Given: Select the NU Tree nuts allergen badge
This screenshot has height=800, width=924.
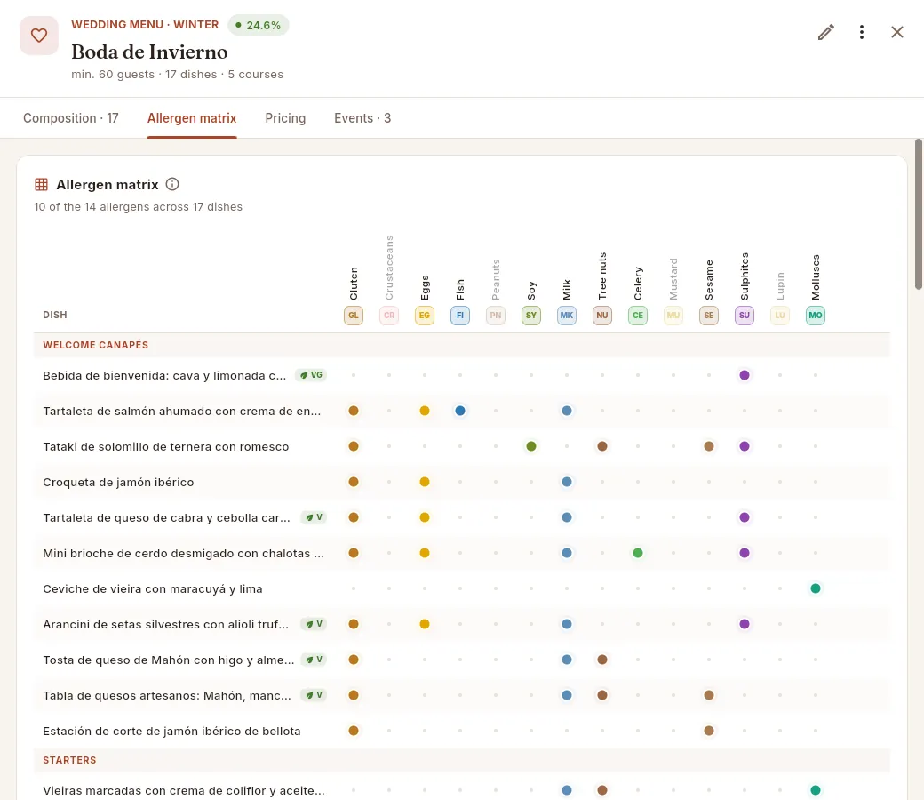Looking at the screenshot, I should click(602, 316).
